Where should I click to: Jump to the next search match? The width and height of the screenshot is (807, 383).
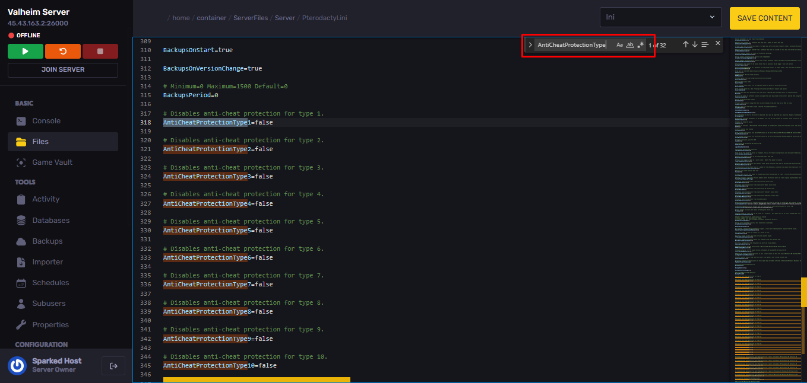(695, 44)
